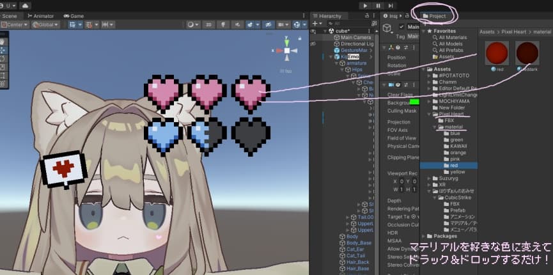The image size is (553, 275).
Task: Select All Materials in Favorites
Action: pyautogui.click(x=449, y=38)
